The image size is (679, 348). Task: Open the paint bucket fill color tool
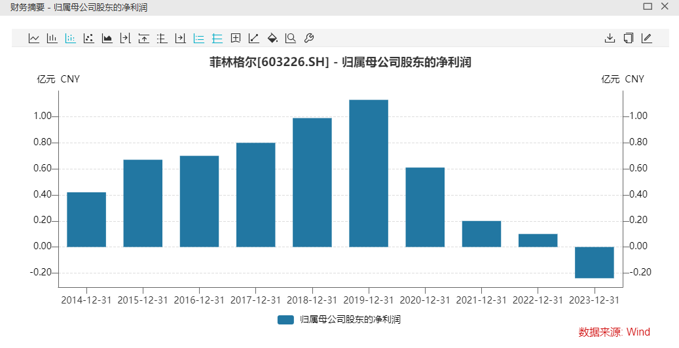(272, 38)
